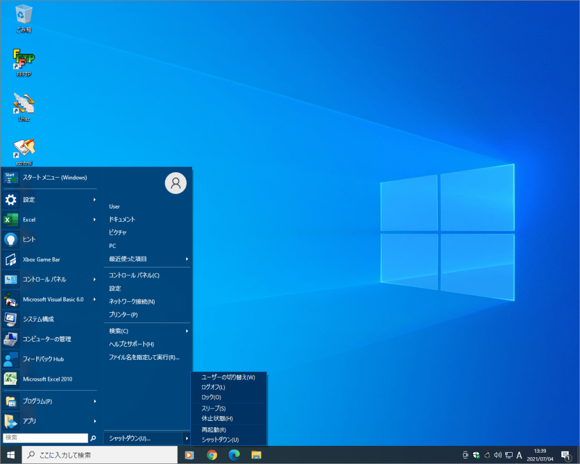
Task: Expand the Microsoft Visual Basic 6.0 submenu arrow
Action: (x=95, y=299)
